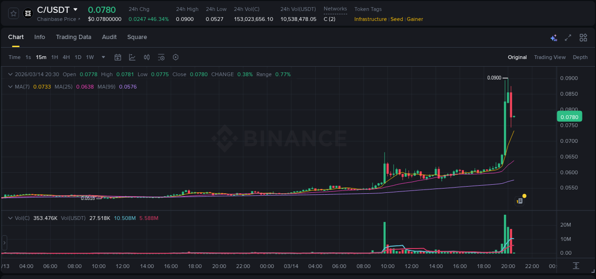The height and width of the screenshot is (279, 596).
Task: Expand chart to fullscreen with diagonal arrows icon
Action: point(568,38)
